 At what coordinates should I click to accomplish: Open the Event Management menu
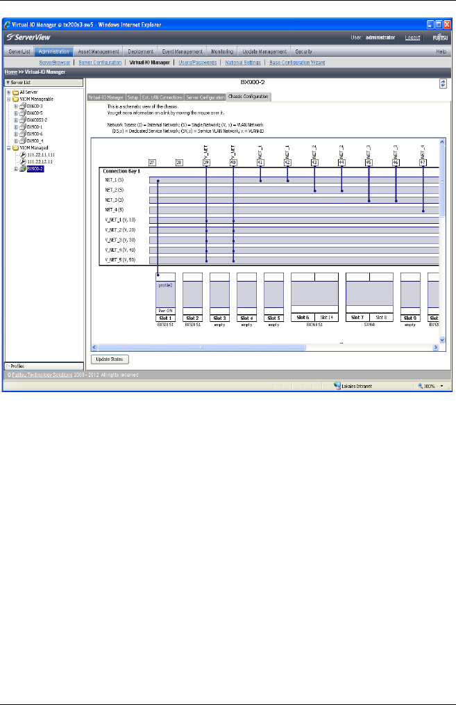[x=183, y=51]
